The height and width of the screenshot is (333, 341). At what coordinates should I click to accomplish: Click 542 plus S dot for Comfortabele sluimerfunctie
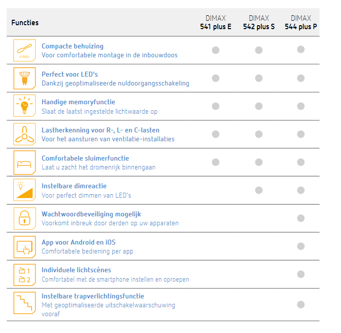(x=258, y=162)
